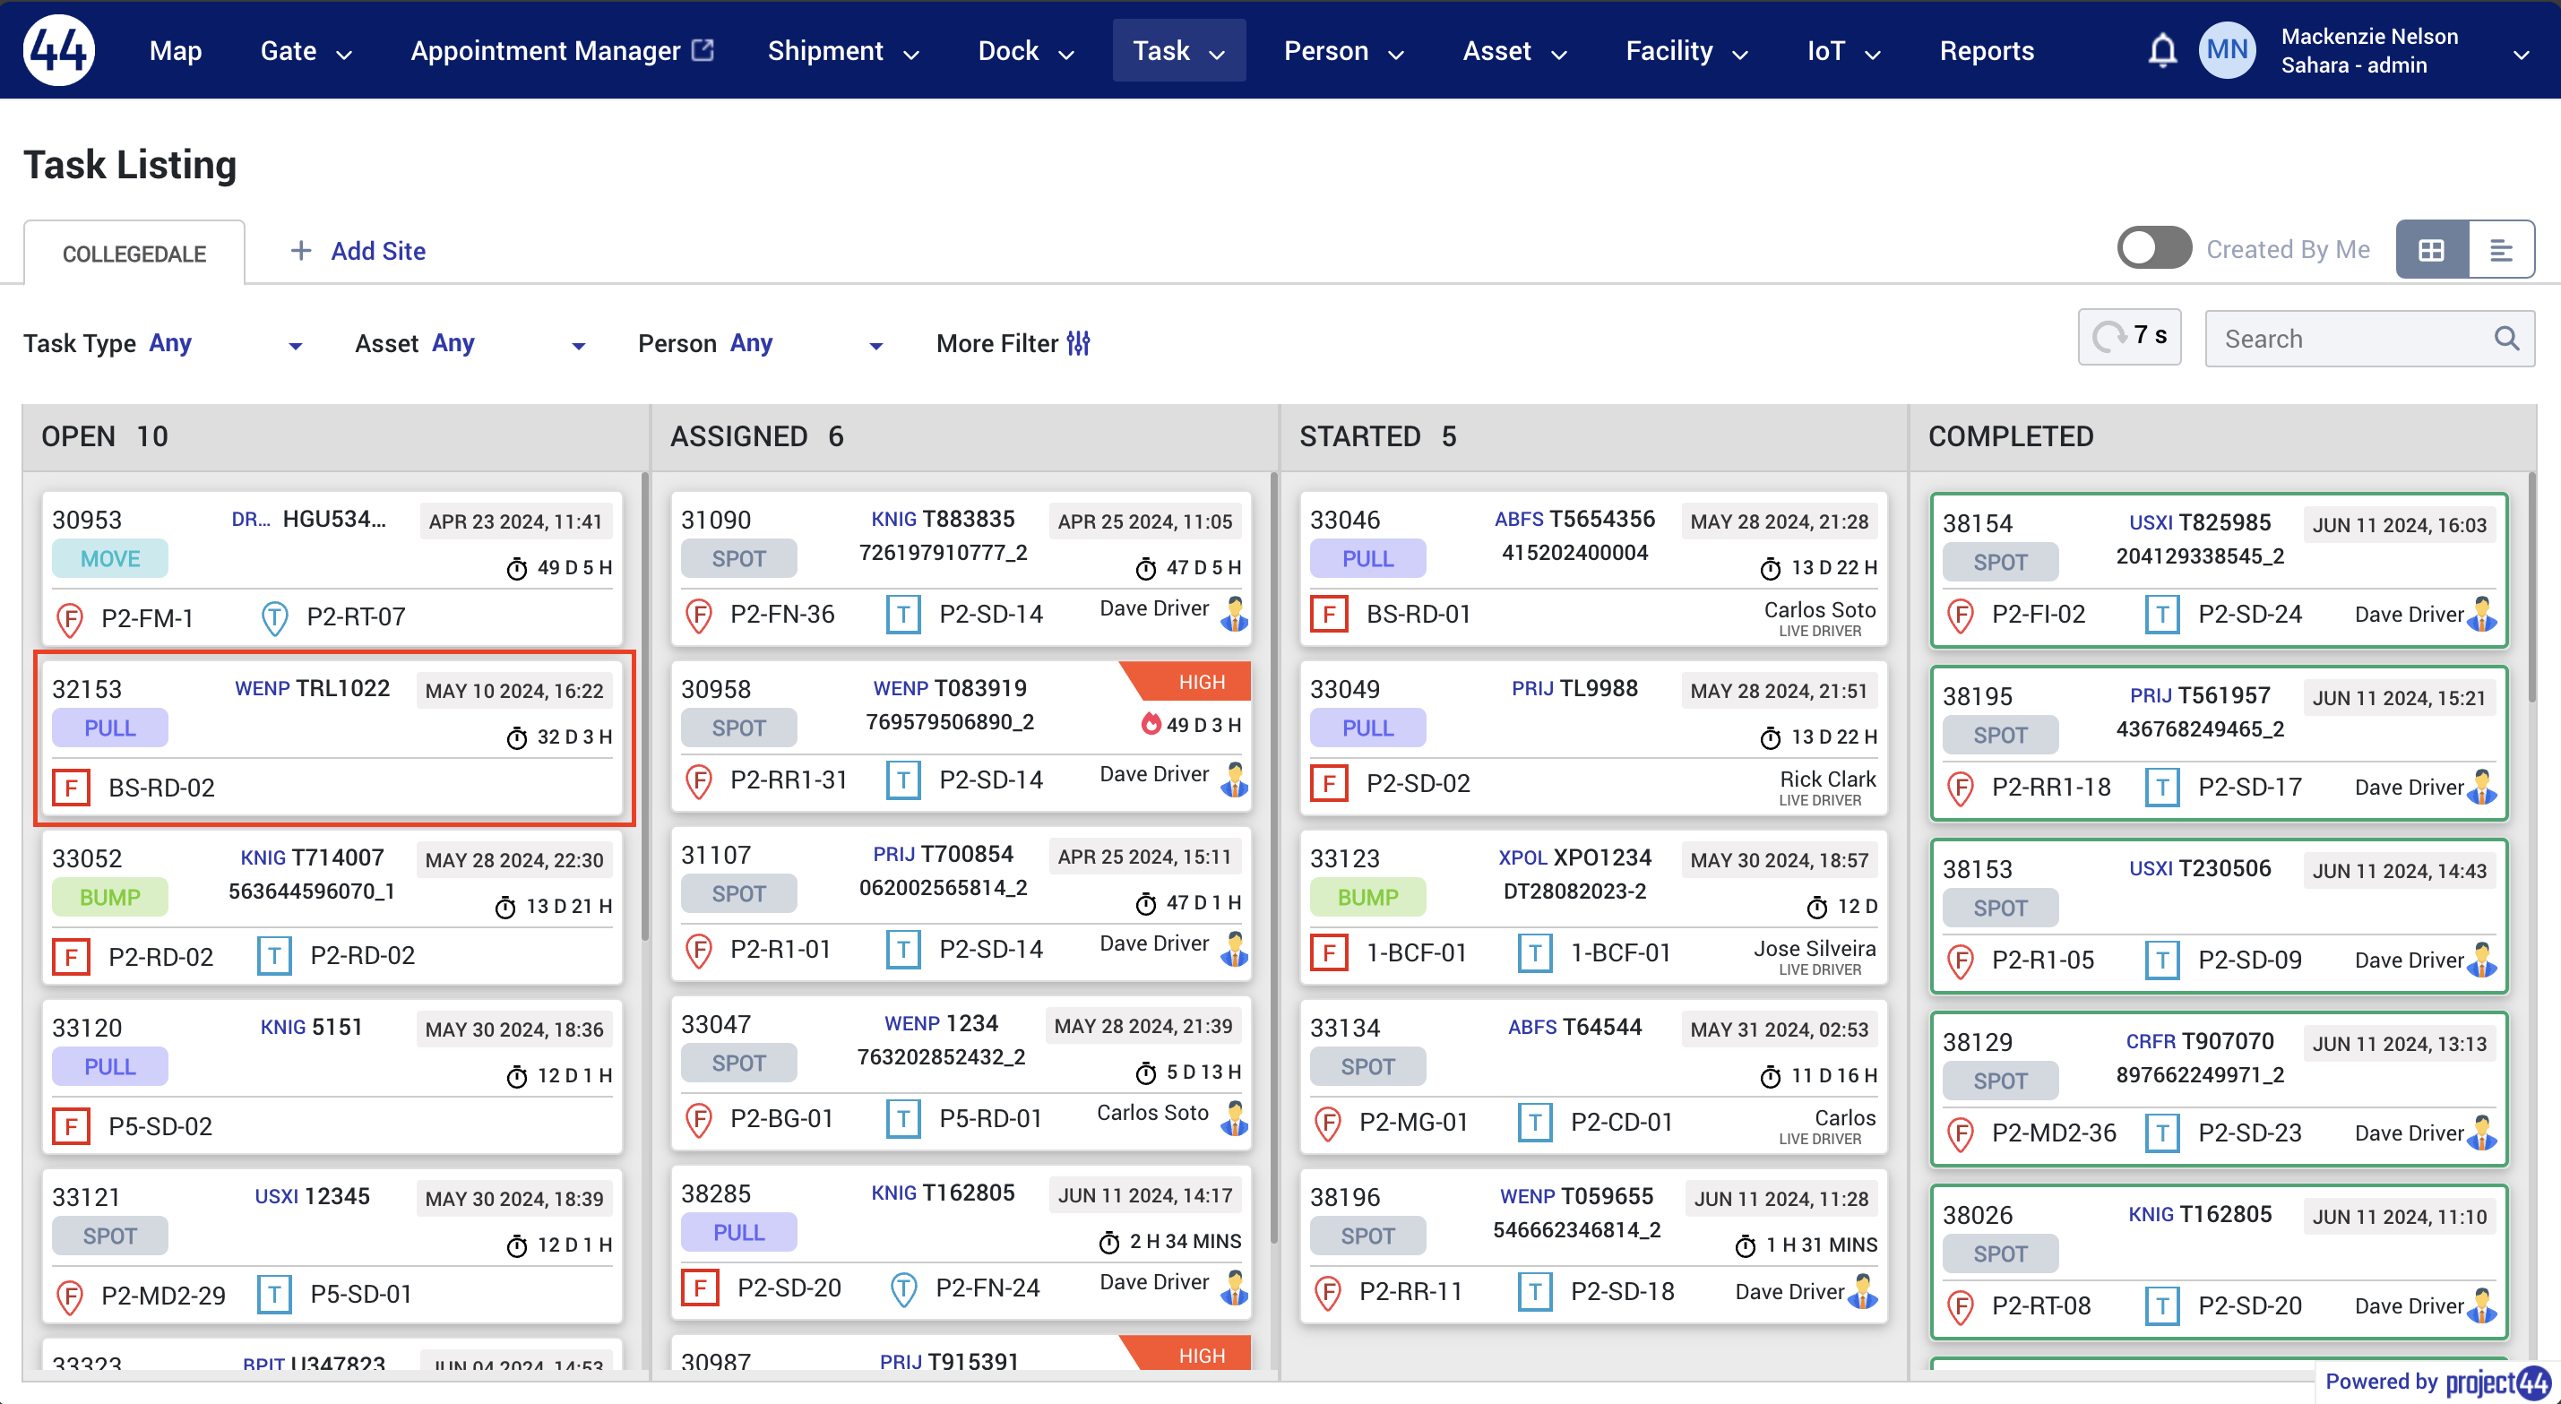This screenshot has height=1404, width=2561.
Task: Click the plus icon beside Add Site
Action: (300, 251)
